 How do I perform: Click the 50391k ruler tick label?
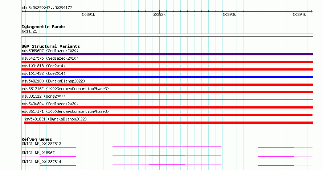click(89, 14)
